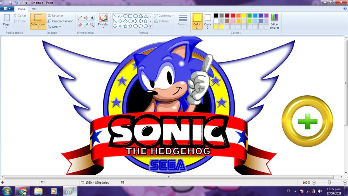Image resolution: width=348 pixels, height=196 pixels.
Task: Select the Magnifier tool
Action: [x=92, y=25]
